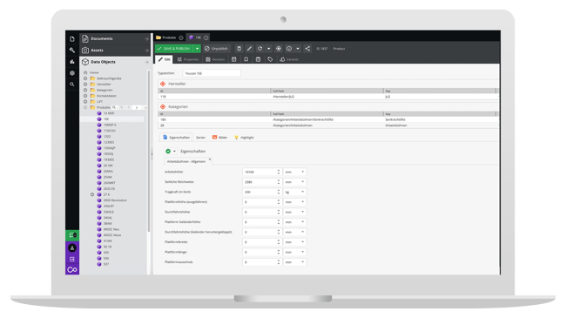Click the Seitliche Reichweite value field
This screenshot has width=566, height=318.
[259, 182]
